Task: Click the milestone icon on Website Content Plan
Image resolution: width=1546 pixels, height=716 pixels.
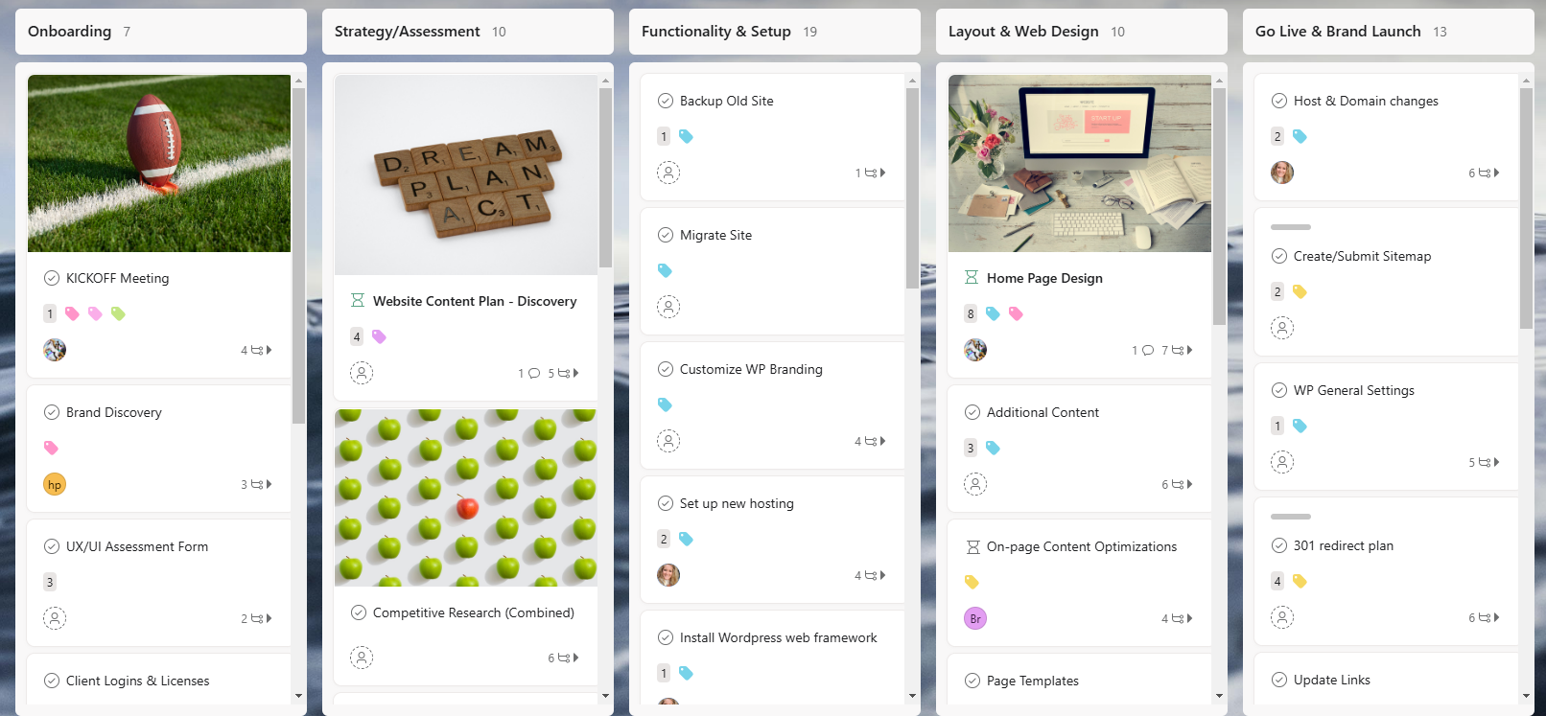Action: click(x=358, y=301)
